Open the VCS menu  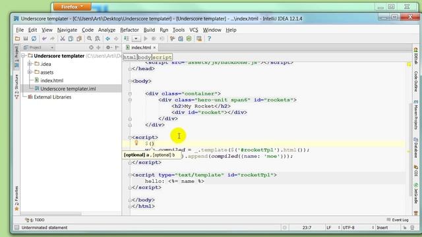tap(193, 30)
